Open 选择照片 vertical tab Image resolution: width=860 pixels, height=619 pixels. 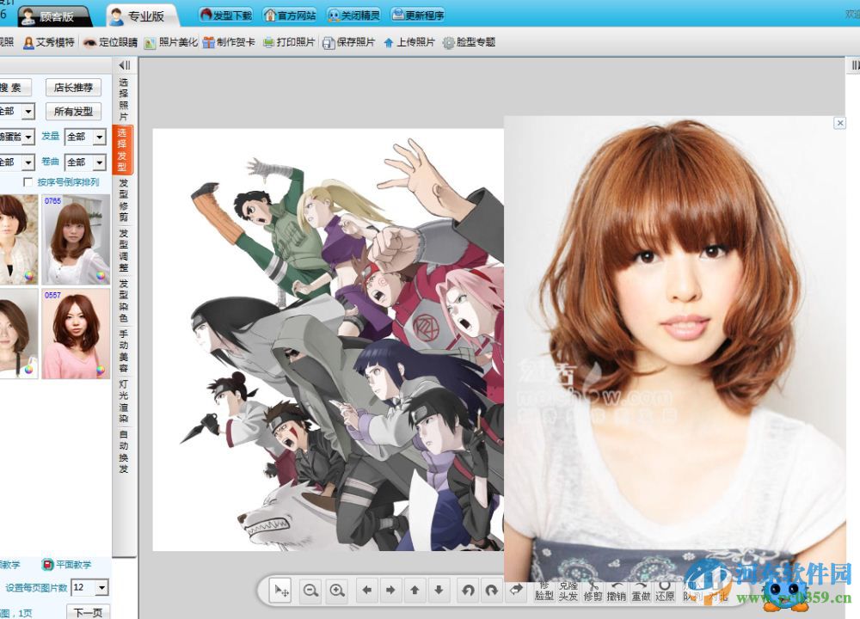[x=123, y=99]
